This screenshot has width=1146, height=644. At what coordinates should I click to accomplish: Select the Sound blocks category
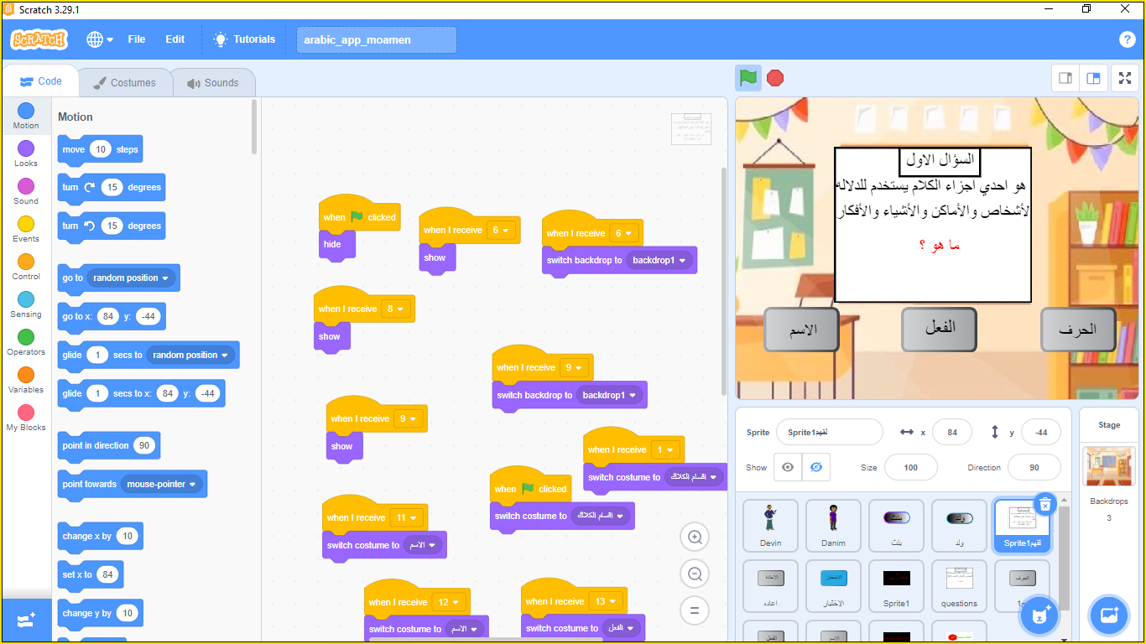pos(26,191)
